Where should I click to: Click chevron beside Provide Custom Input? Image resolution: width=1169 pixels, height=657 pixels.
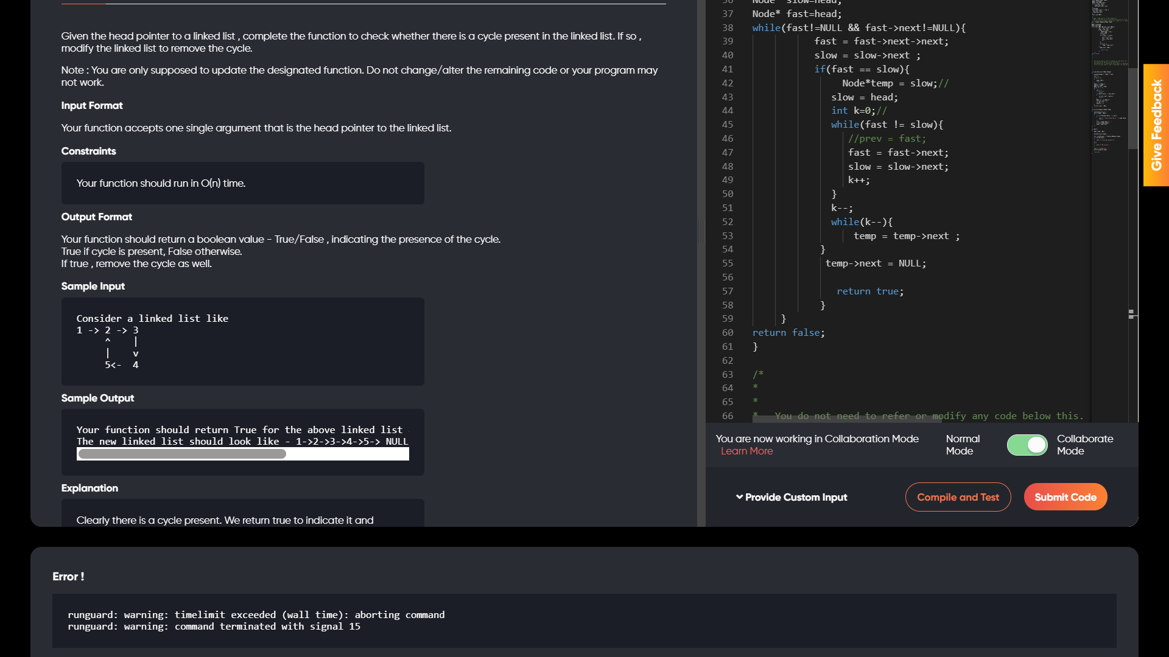(x=739, y=497)
